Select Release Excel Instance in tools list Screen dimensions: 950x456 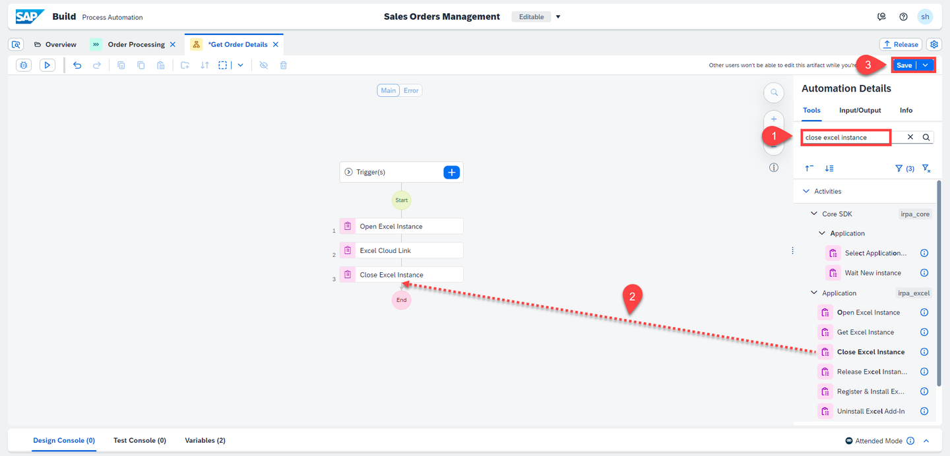pyautogui.click(x=871, y=372)
